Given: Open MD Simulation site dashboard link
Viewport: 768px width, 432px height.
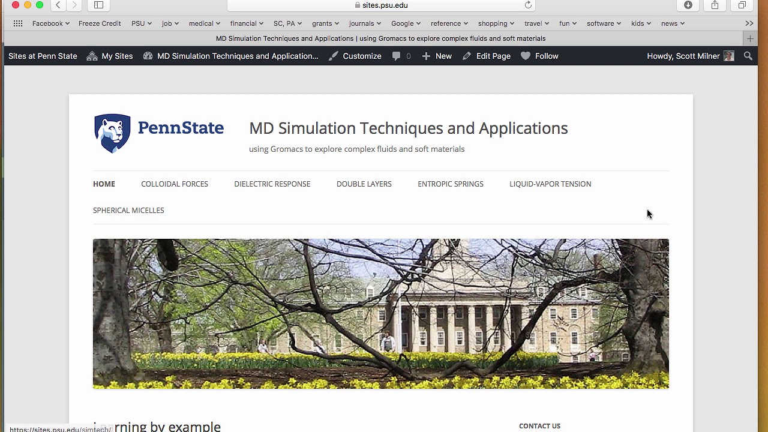Looking at the screenshot, I should [231, 56].
